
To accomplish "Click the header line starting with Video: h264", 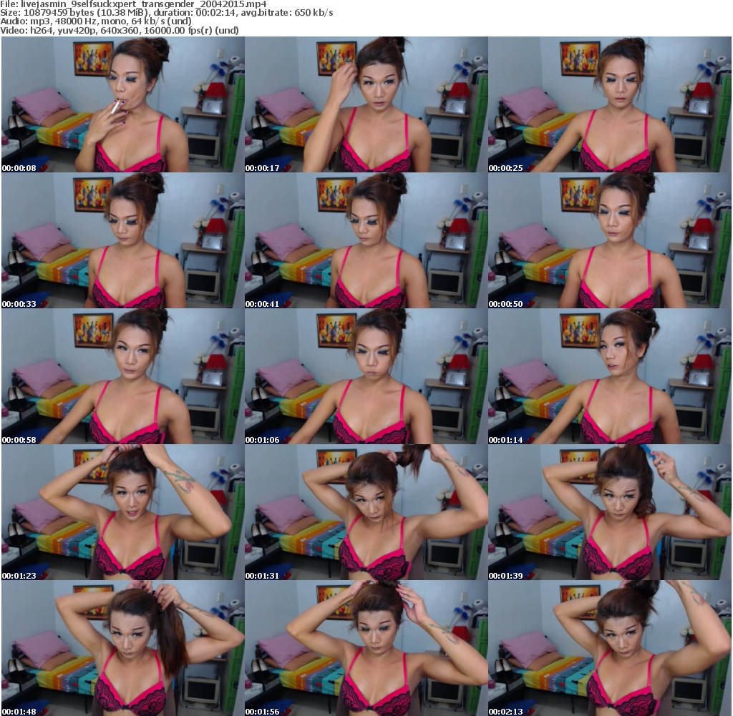I will [x=120, y=30].
